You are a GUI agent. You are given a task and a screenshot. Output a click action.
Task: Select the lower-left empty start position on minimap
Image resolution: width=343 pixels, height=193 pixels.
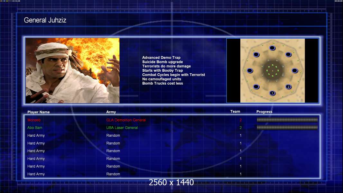[x=256, y=87]
